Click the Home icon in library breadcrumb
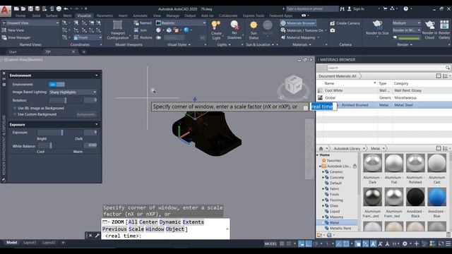 321,149
